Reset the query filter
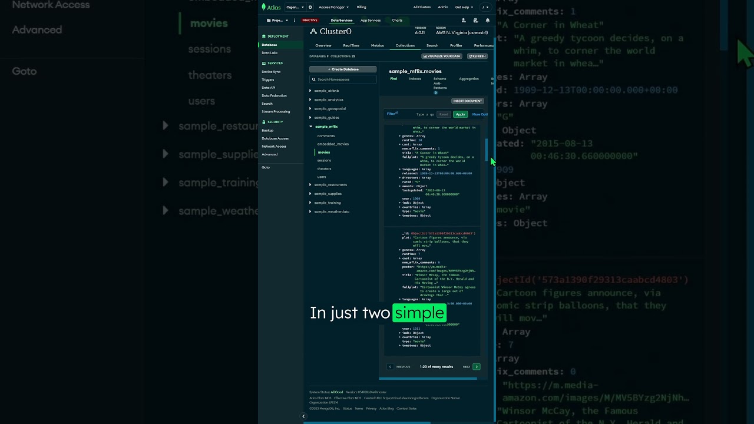Image resolution: width=754 pixels, height=424 pixels. [444, 114]
